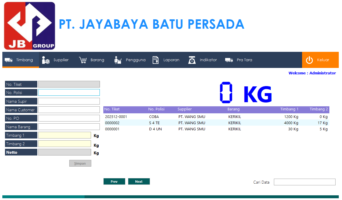
Task: Click the Barang column header
Action: [x=233, y=109]
